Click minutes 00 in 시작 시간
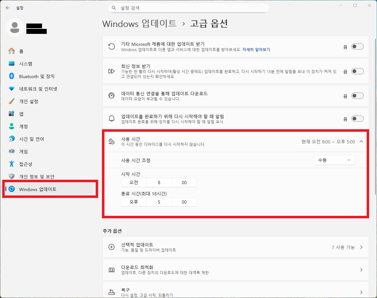The height and width of the screenshot is (298, 377). 184,183
